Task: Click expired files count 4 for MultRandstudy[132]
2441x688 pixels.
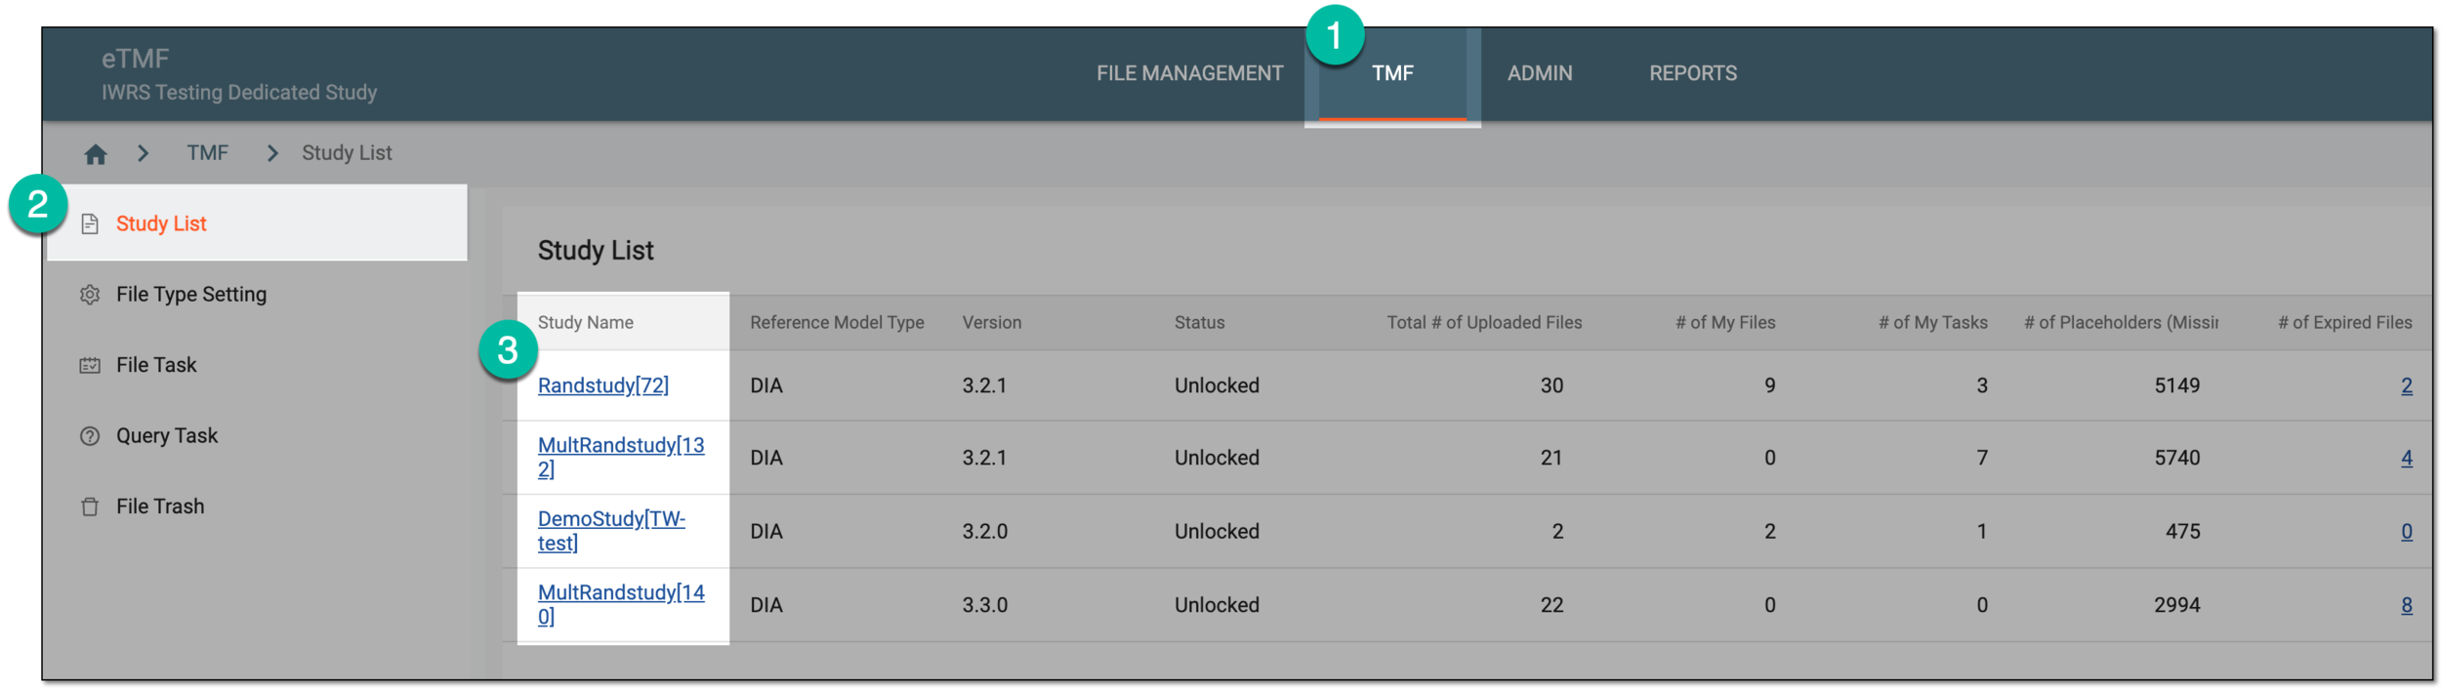Action: 2406,458
